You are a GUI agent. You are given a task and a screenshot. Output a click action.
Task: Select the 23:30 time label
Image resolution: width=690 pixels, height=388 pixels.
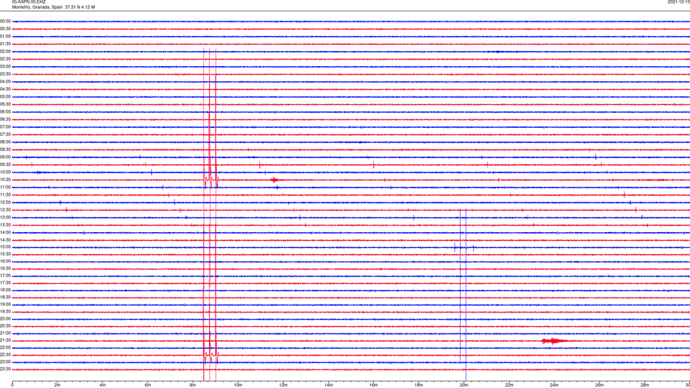pyautogui.click(x=5, y=369)
